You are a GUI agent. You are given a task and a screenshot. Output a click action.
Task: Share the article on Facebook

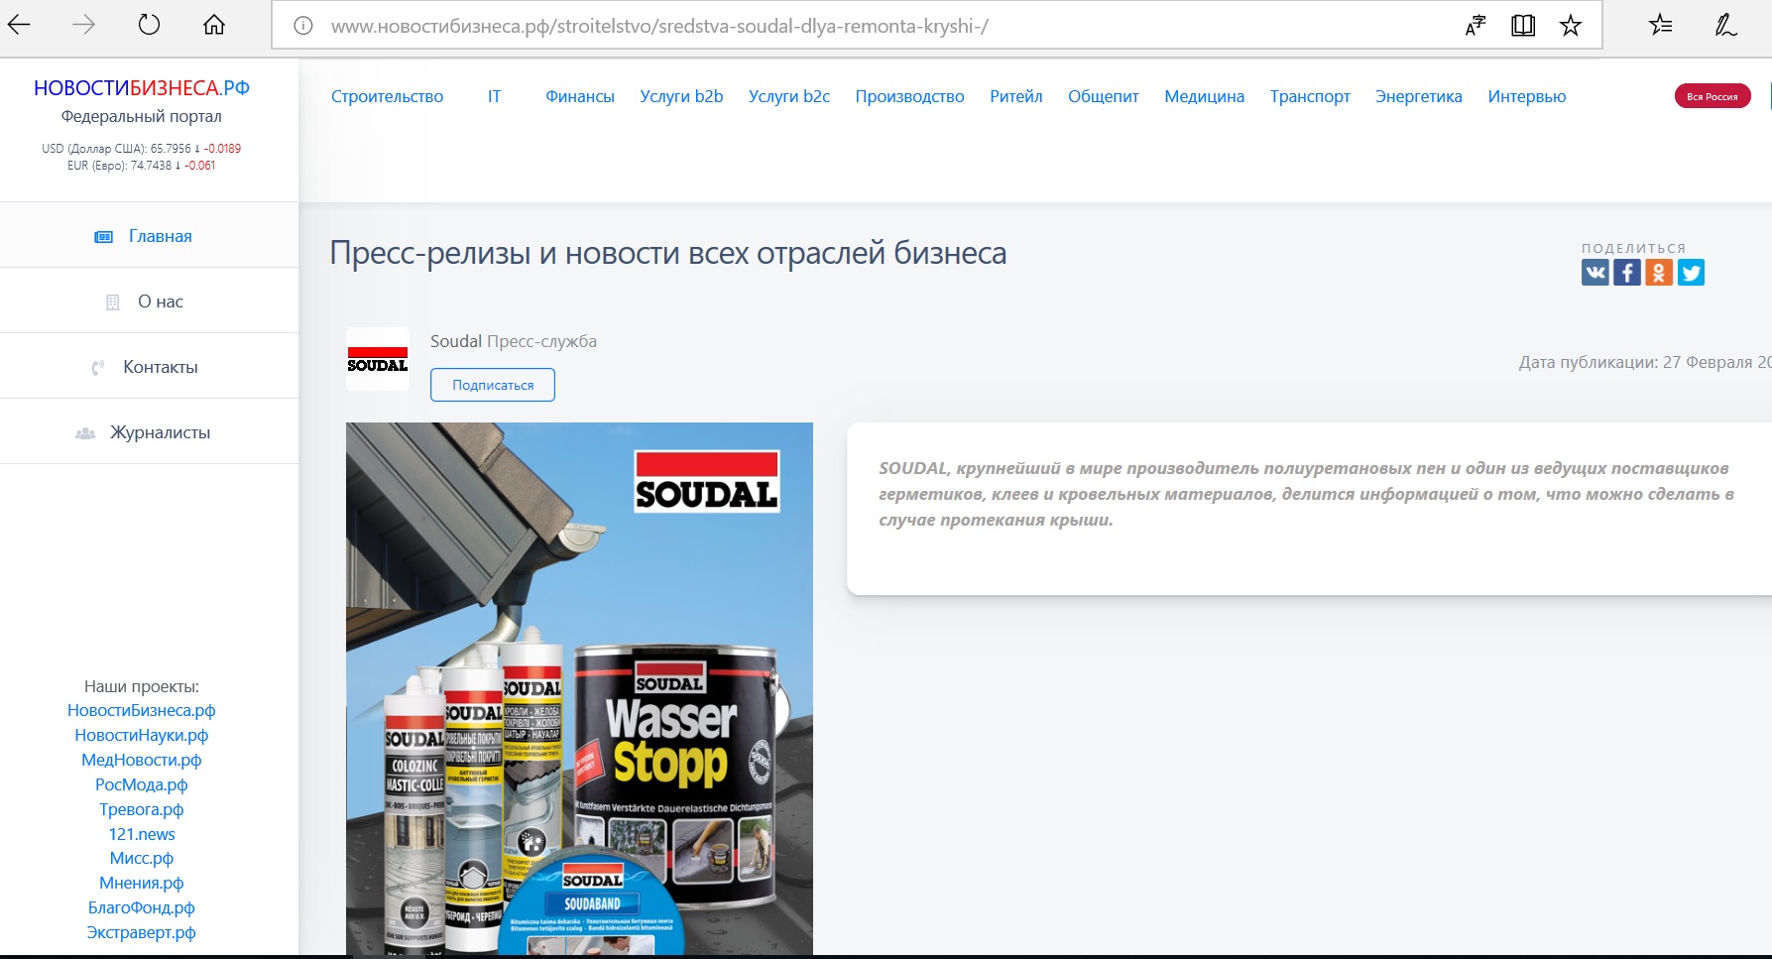[x=1627, y=272]
